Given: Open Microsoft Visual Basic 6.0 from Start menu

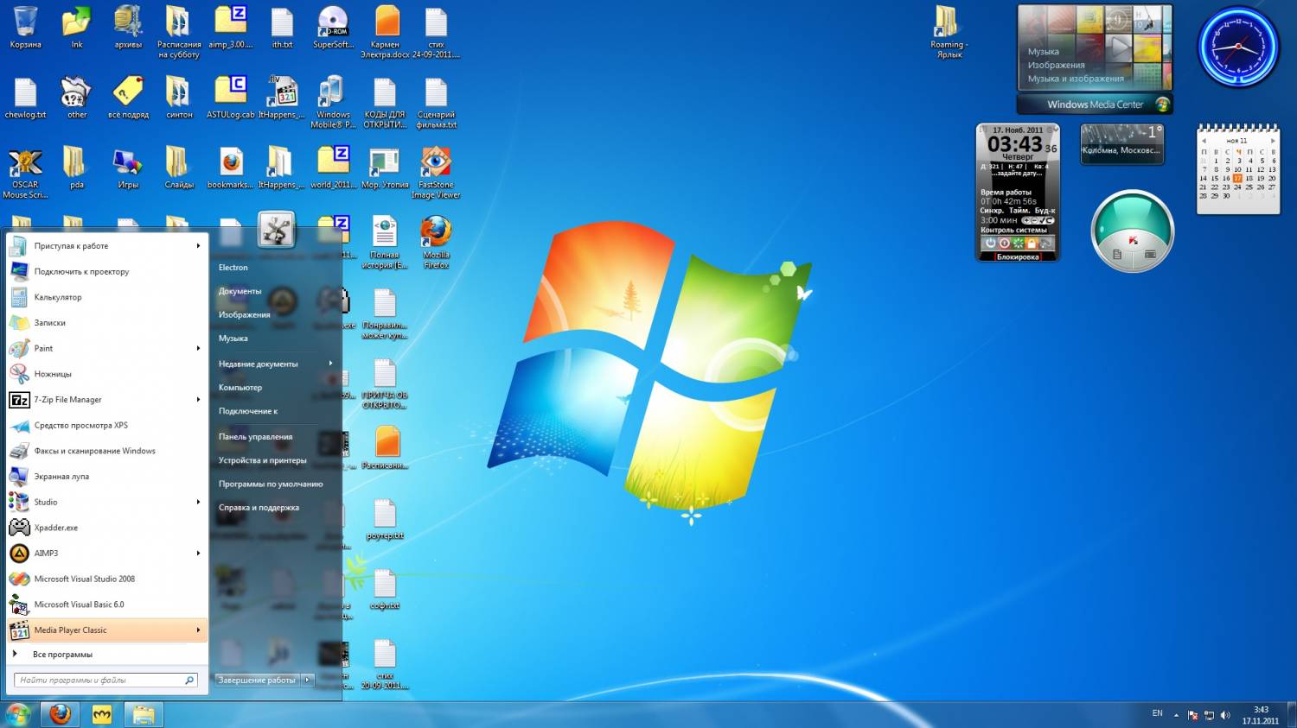Looking at the screenshot, I should click(x=108, y=605).
